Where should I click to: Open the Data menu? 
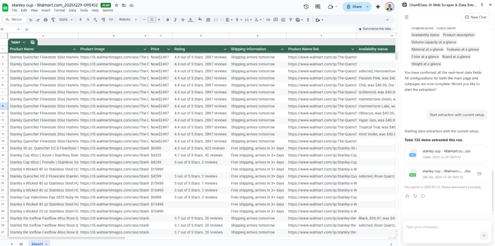coord(73,10)
